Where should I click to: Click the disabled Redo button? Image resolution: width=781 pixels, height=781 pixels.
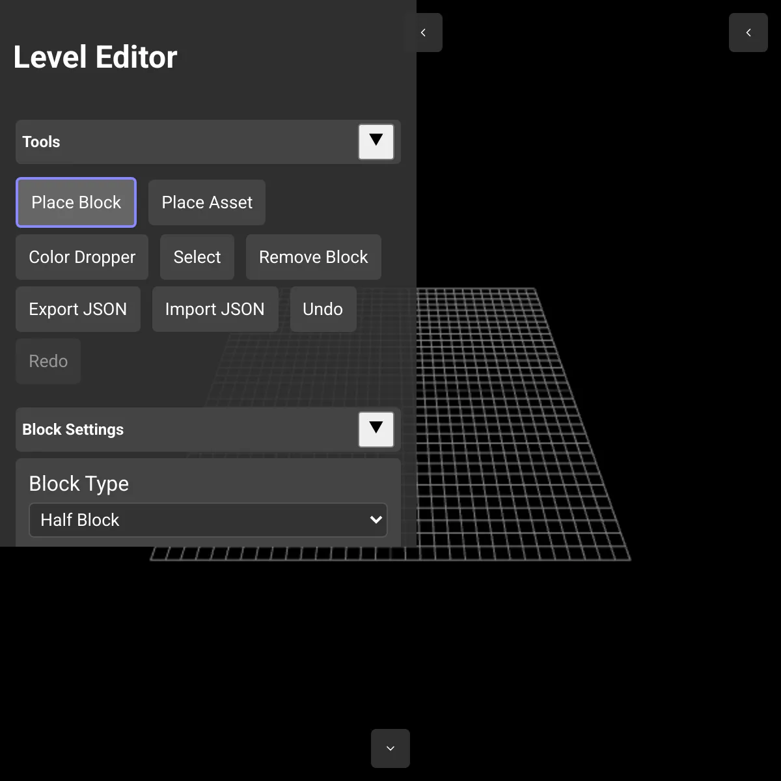[48, 361]
